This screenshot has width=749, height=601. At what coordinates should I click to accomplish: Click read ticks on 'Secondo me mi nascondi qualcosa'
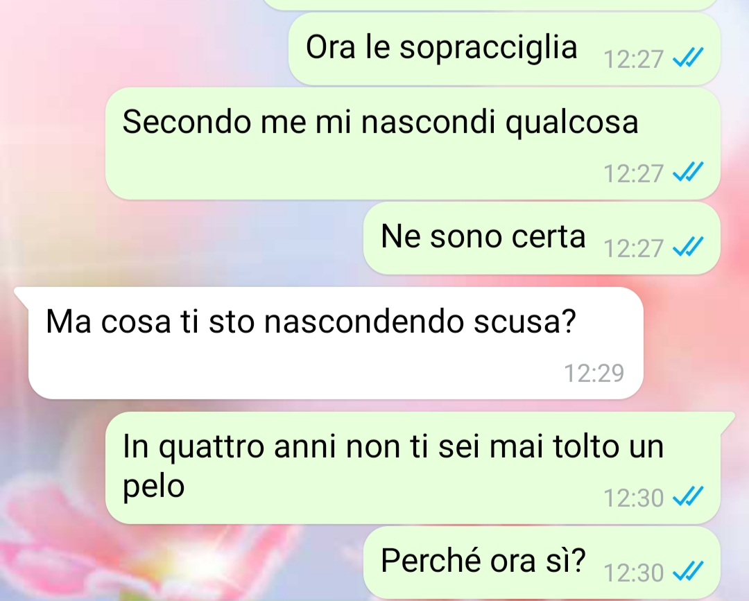688,172
